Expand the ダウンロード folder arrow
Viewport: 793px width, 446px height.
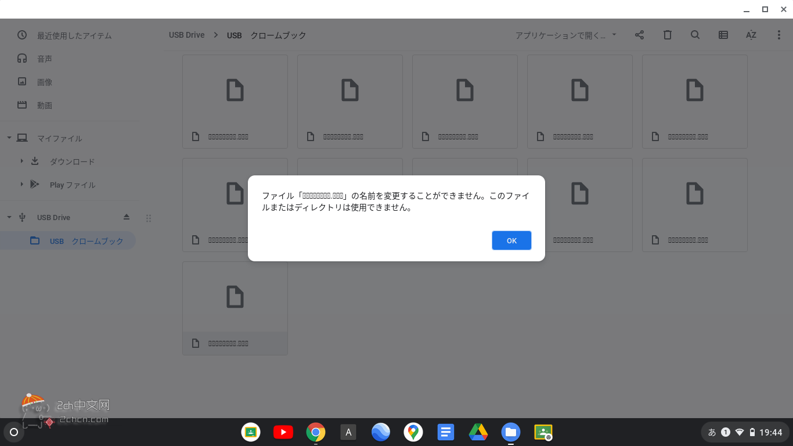(22, 161)
